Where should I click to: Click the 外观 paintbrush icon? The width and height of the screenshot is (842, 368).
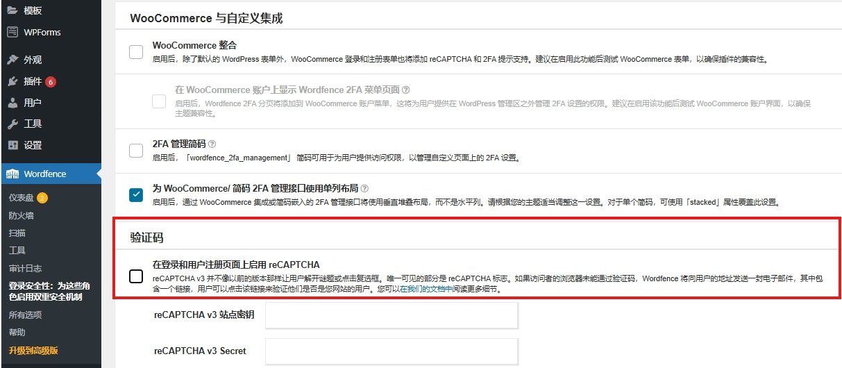pyautogui.click(x=12, y=60)
